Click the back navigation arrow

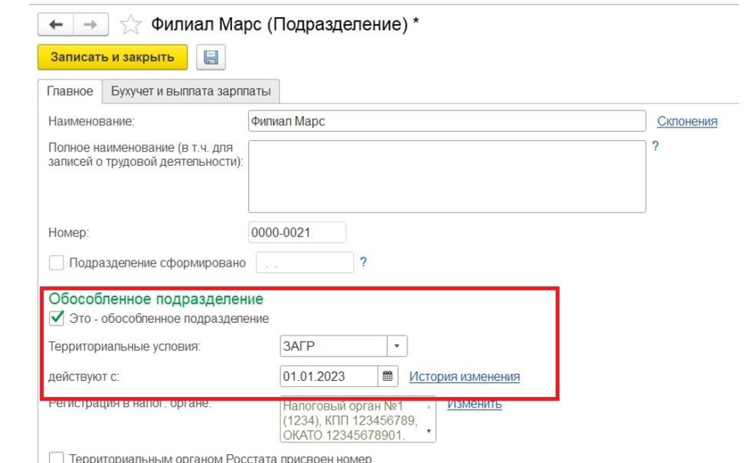coord(57,25)
